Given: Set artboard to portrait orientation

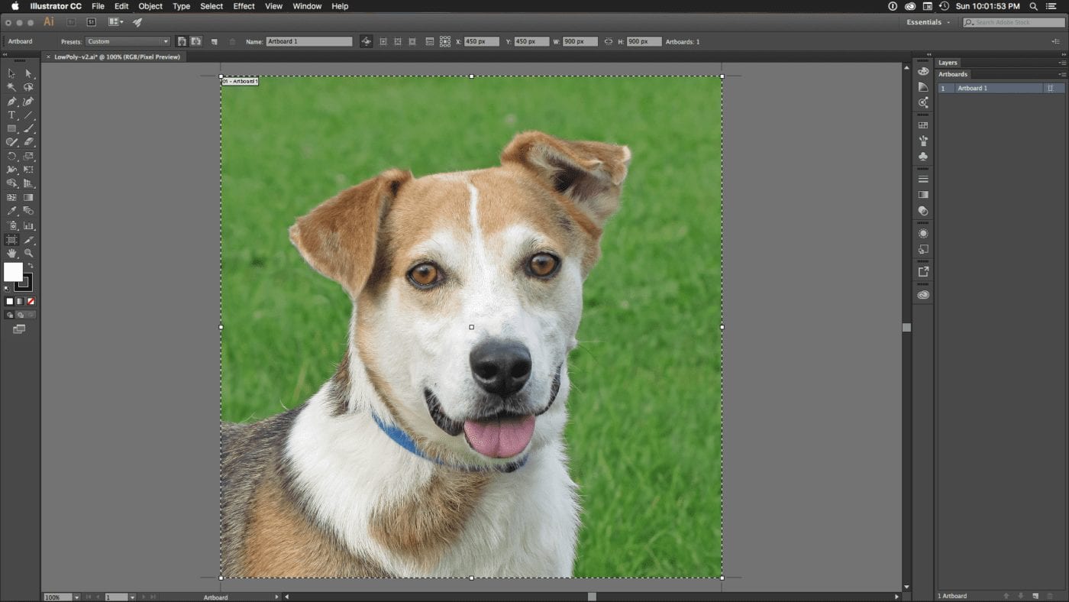Looking at the screenshot, I should tap(182, 41).
